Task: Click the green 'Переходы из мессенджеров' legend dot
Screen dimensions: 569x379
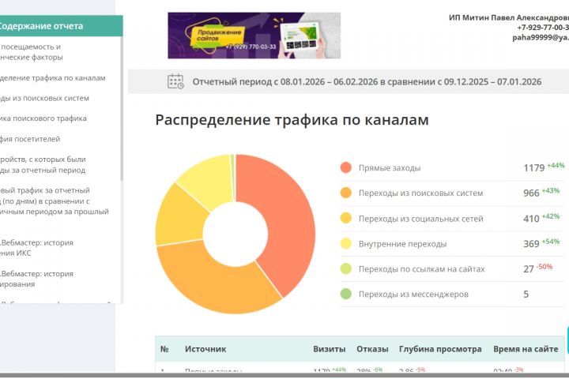Action: 346,294
